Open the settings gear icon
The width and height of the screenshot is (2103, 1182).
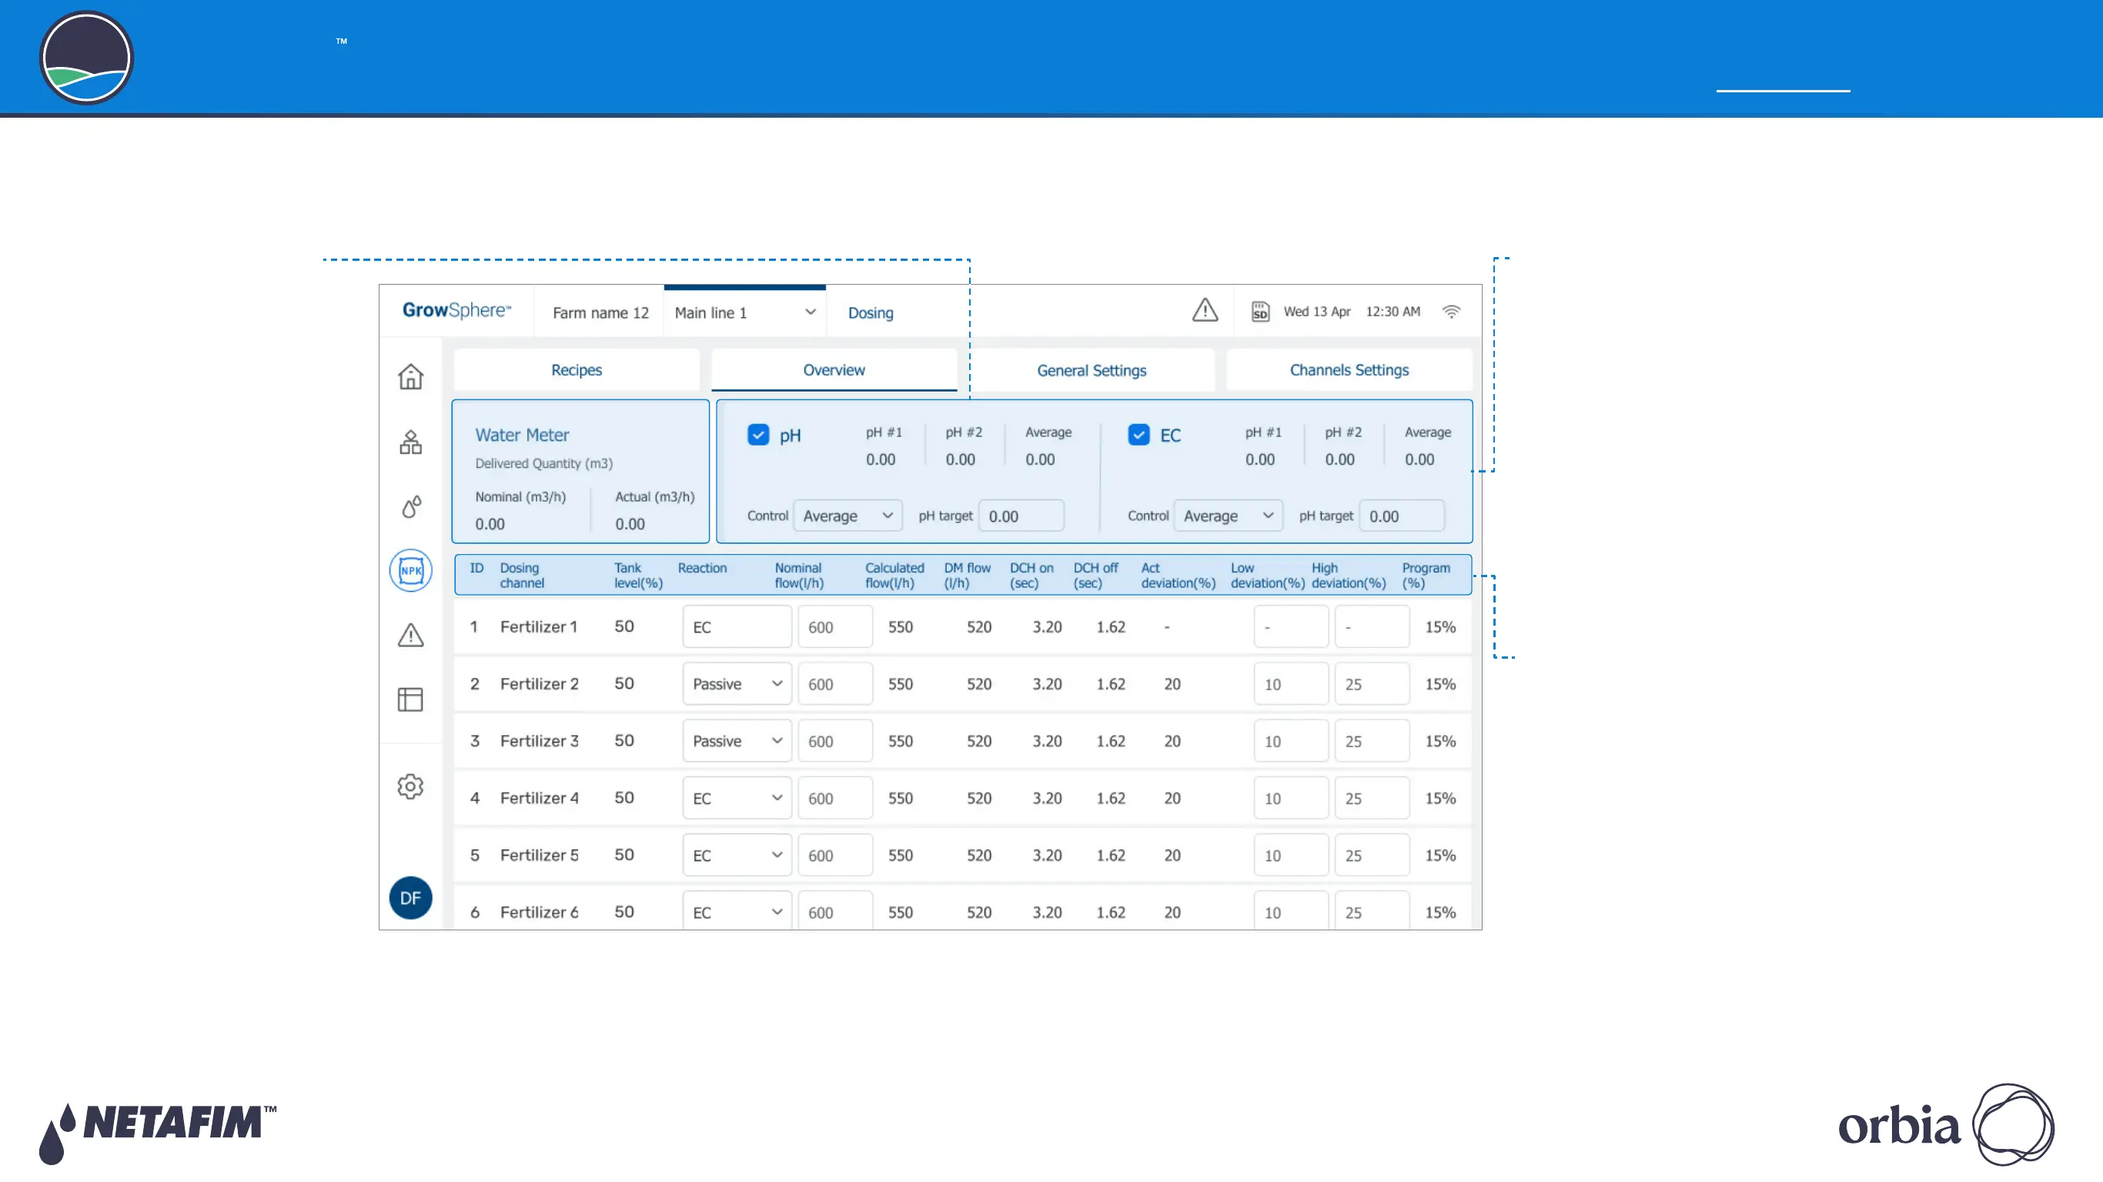click(x=410, y=786)
